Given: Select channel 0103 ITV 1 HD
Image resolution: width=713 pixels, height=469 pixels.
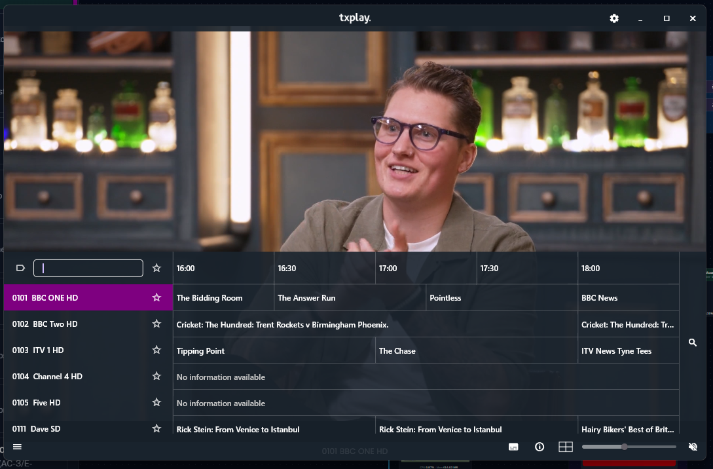Looking at the screenshot, I should click(x=88, y=350).
